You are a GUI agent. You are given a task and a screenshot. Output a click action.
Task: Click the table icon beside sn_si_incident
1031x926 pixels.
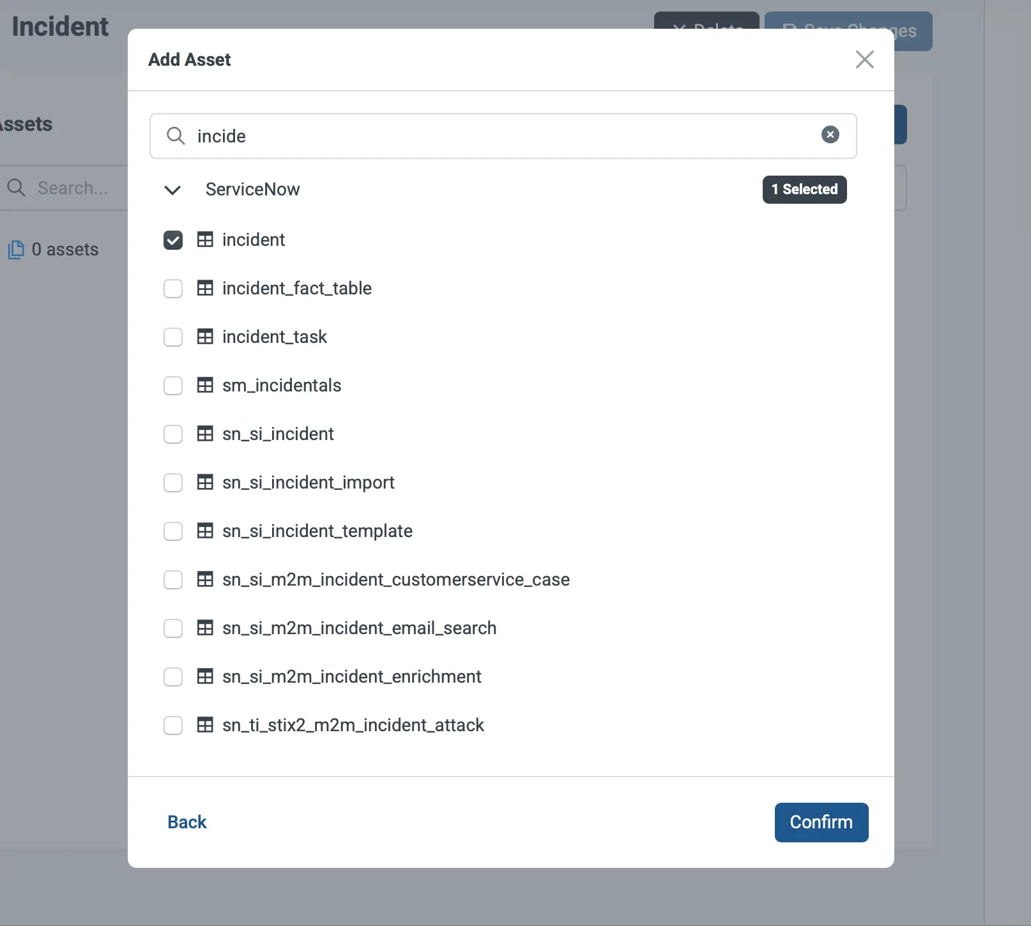(x=205, y=434)
